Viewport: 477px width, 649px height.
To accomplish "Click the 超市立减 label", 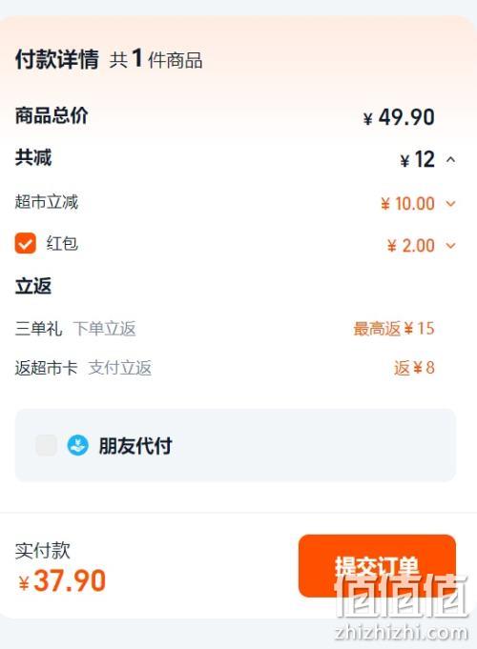I will pyautogui.click(x=47, y=202).
